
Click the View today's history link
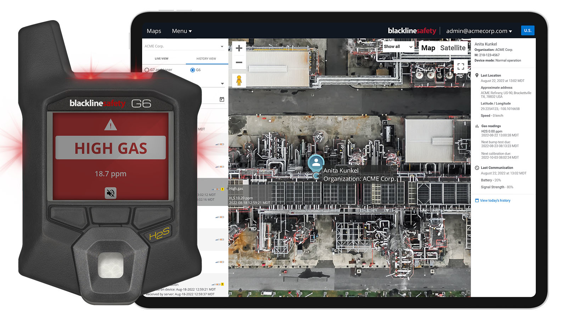coord(495,200)
